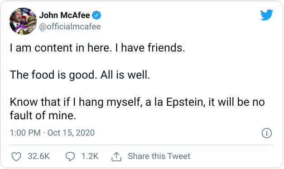The image size is (284, 169).
Task: Open the Twitter info circle icon
Action: point(267,133)
